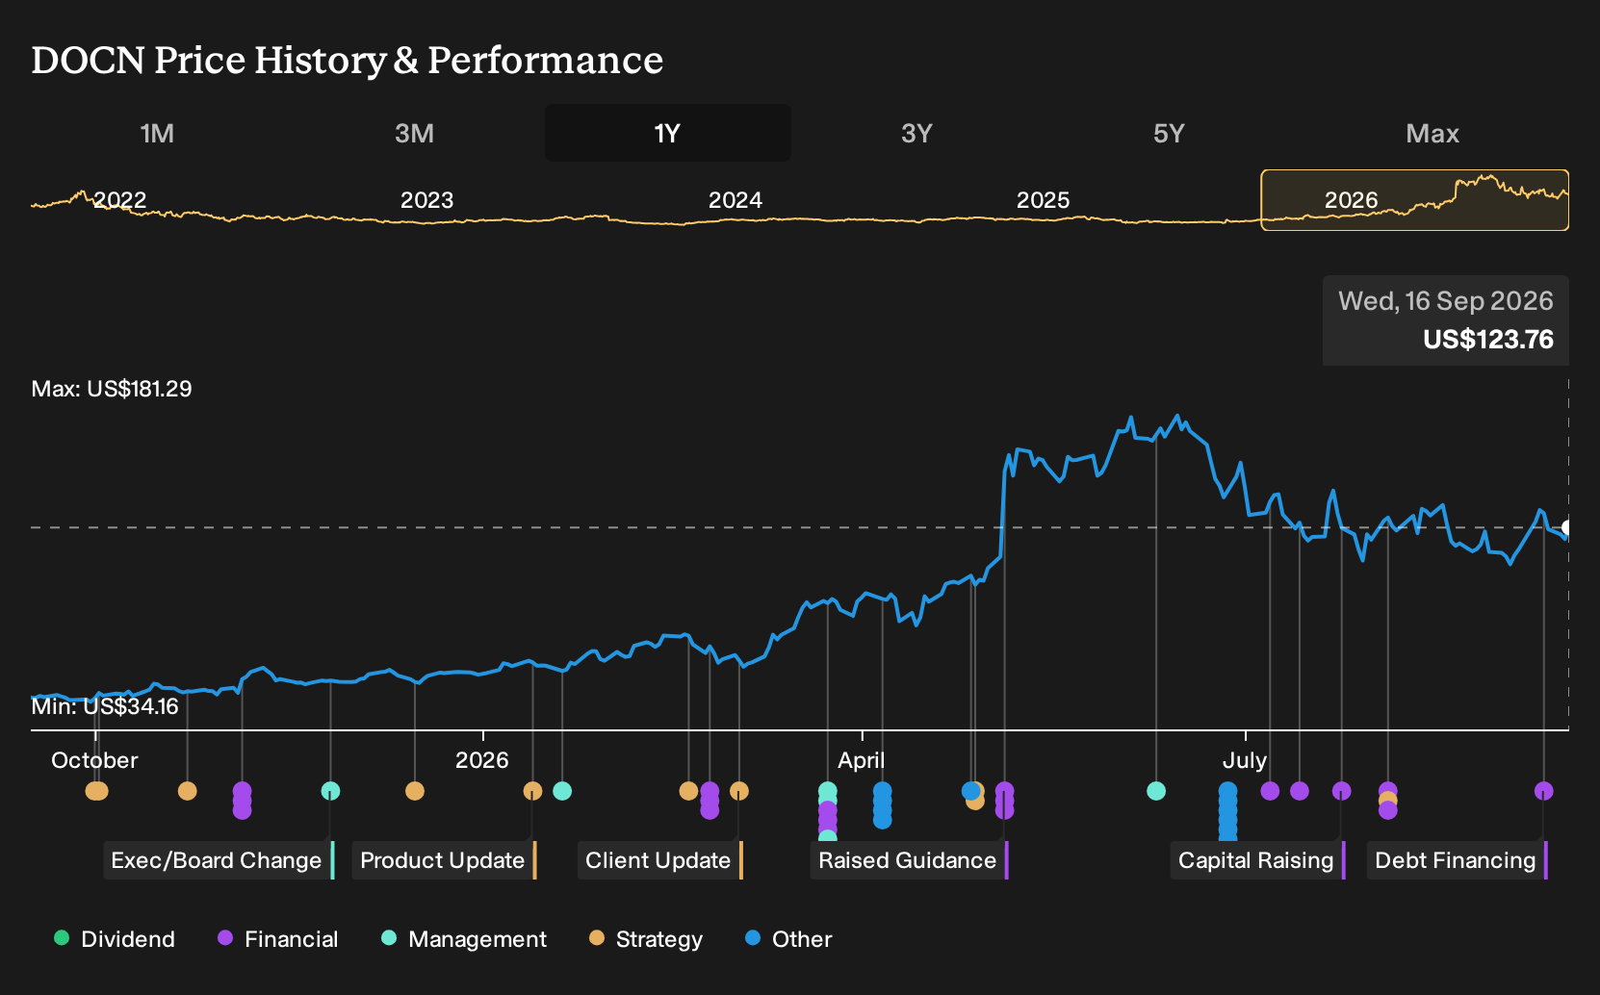Open the Exec/Board Change event label
Viewport: 1600px width, 995px height.
(x=219, y=860)
